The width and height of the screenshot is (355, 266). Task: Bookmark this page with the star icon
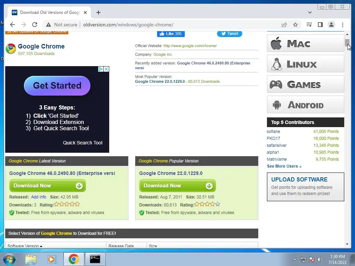295,25
